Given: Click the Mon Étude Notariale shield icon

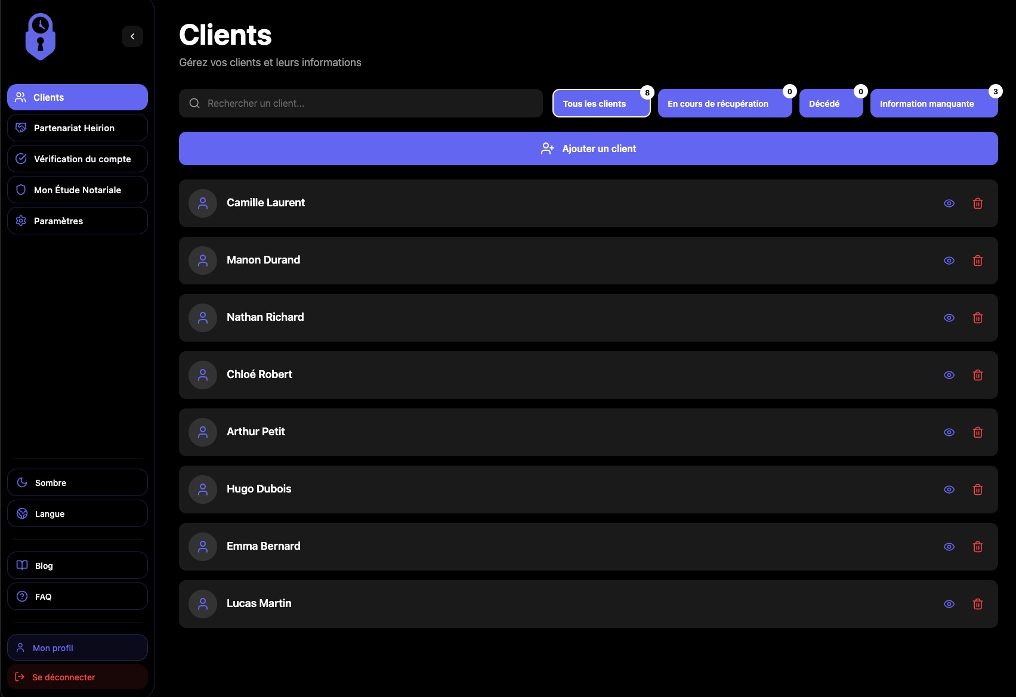Looking at the screenshot, I should coord(20,190).
